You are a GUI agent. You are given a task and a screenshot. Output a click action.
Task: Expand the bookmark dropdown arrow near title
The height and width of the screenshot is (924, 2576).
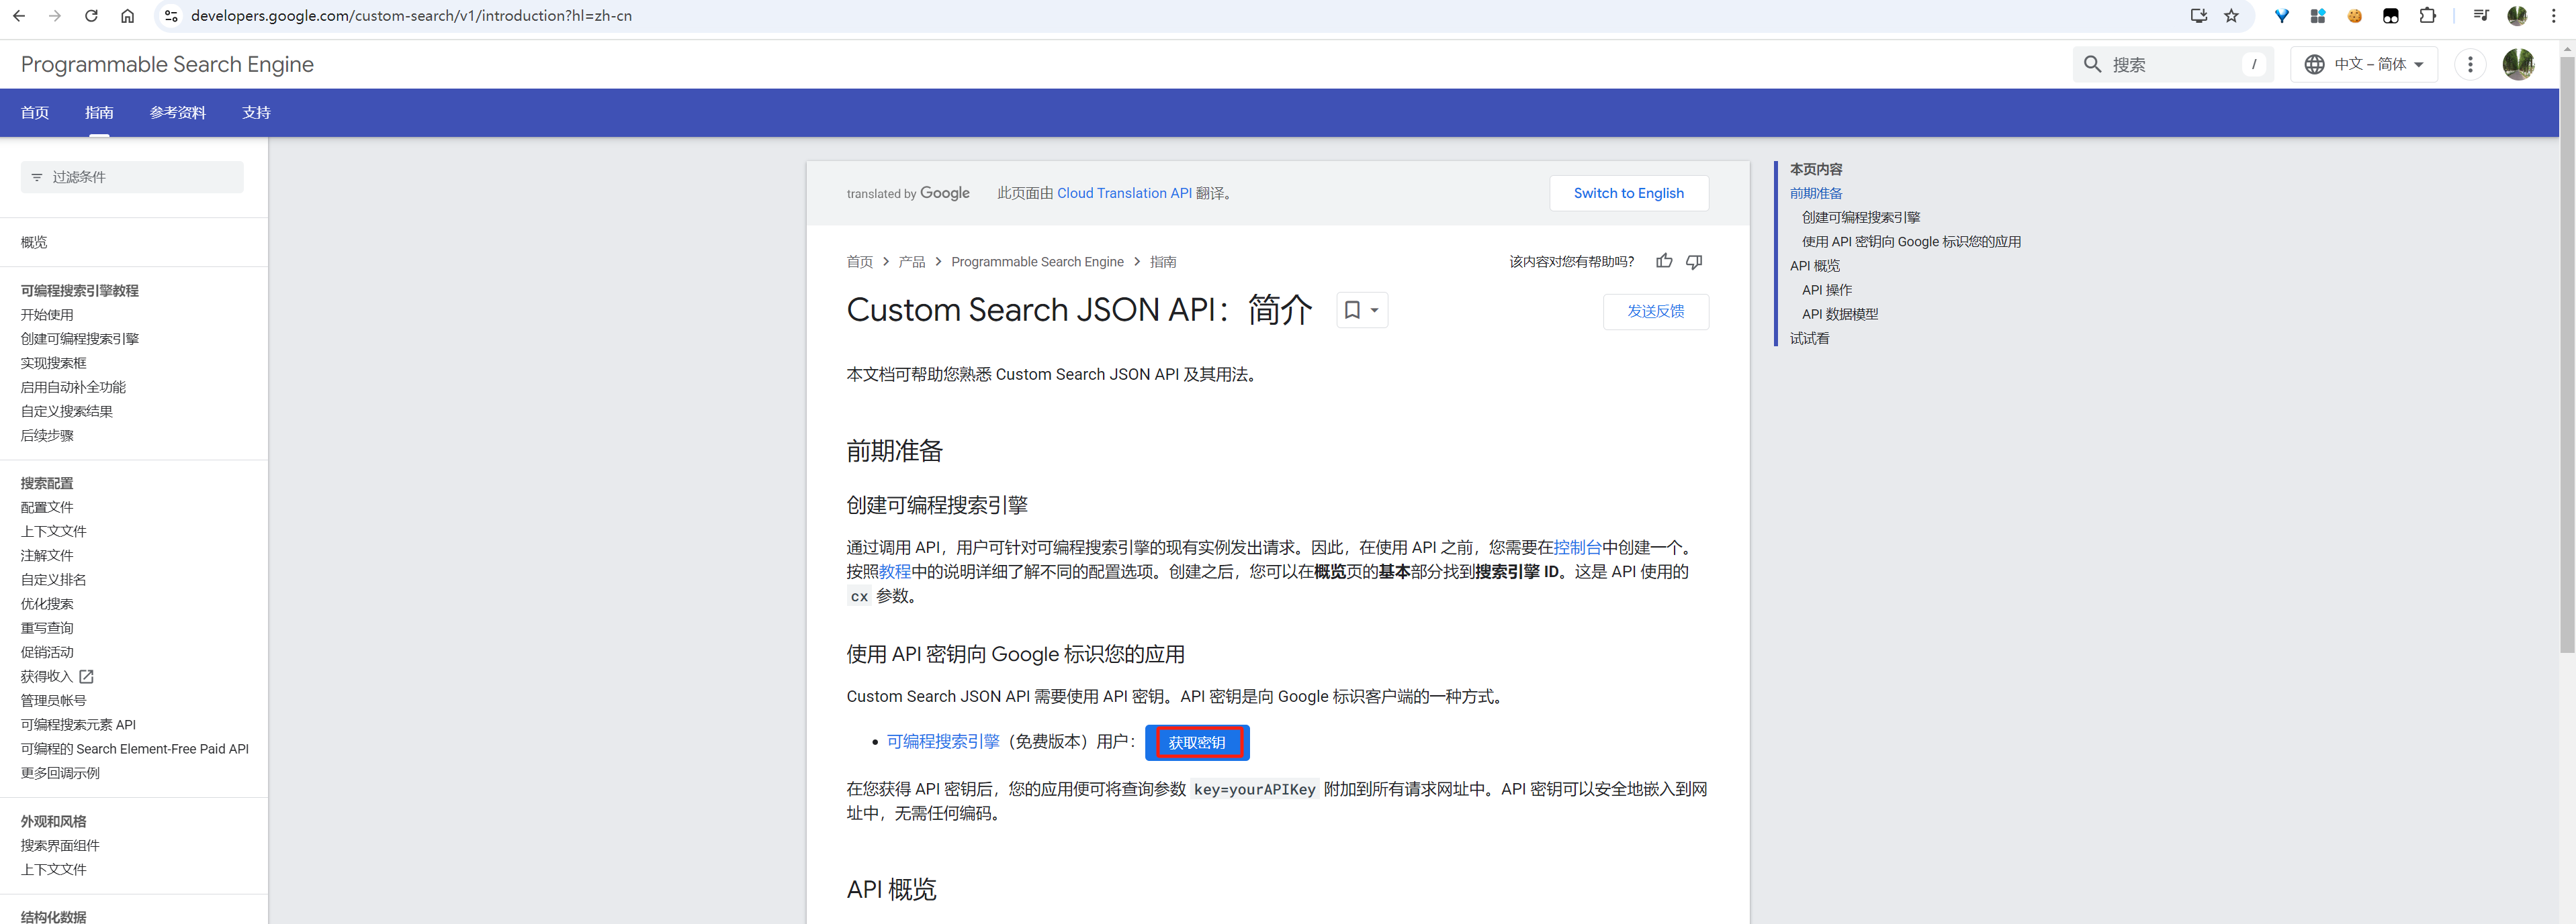pos(1375,309)
